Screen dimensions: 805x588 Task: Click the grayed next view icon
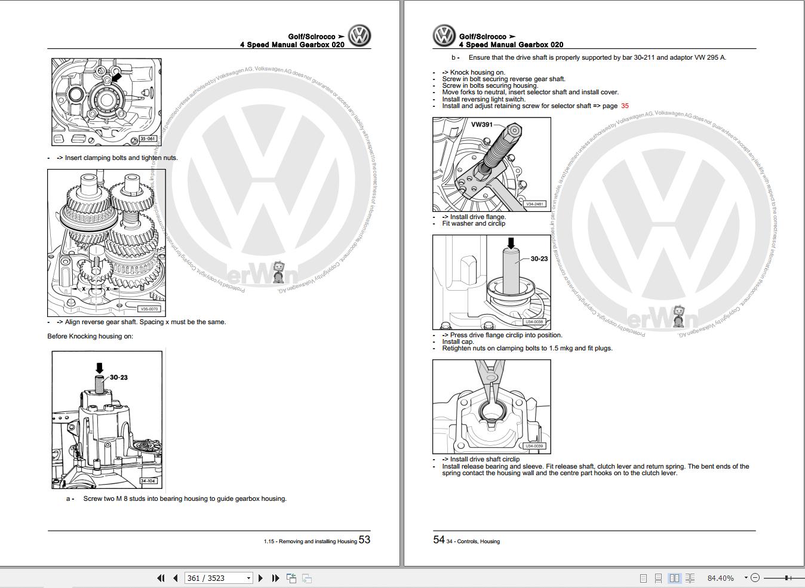306,578
